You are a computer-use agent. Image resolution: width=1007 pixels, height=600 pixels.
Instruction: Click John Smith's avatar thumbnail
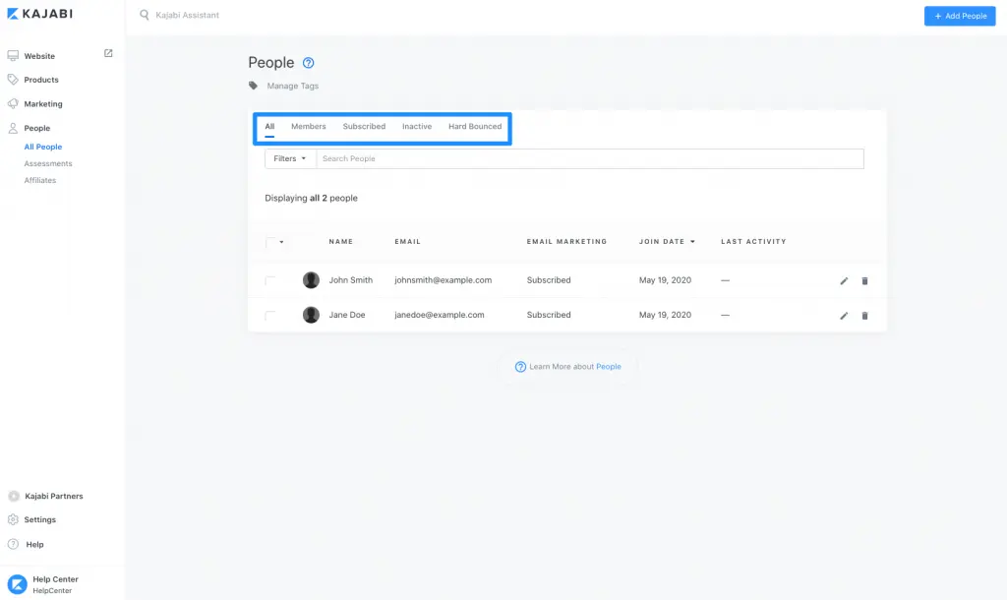click(311, 280)
